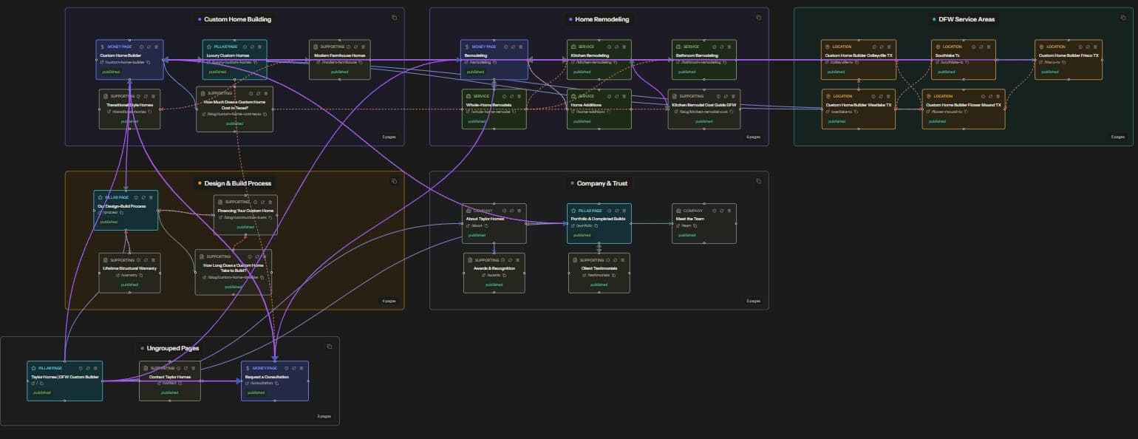The image size is (1138, 439).
Task: Select the Home Remodeling group title
Action: pyautogui.click(x=602, y=19)
